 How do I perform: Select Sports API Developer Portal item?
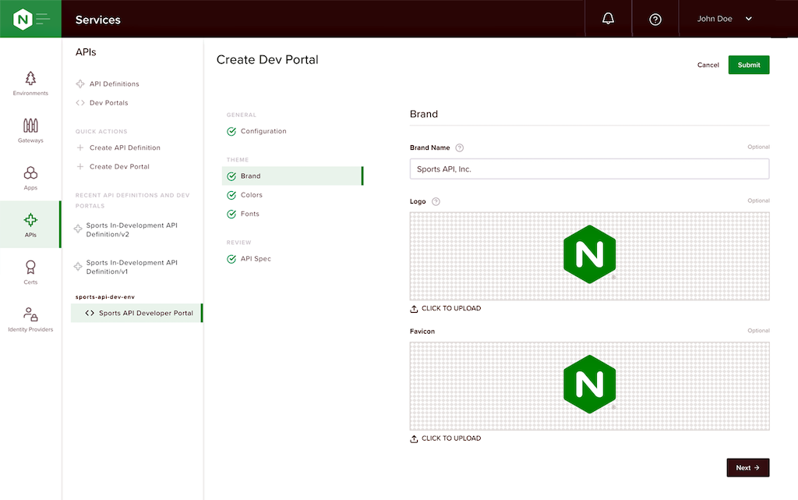click(x=136, y=313)
